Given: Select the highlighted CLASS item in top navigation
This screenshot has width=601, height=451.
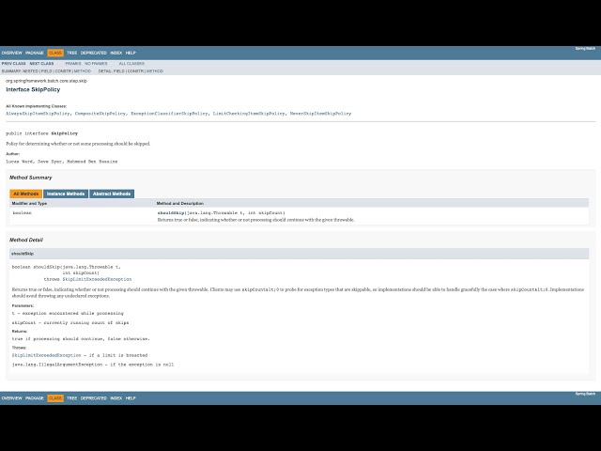Looking at the screenshot, I should 55,53.
